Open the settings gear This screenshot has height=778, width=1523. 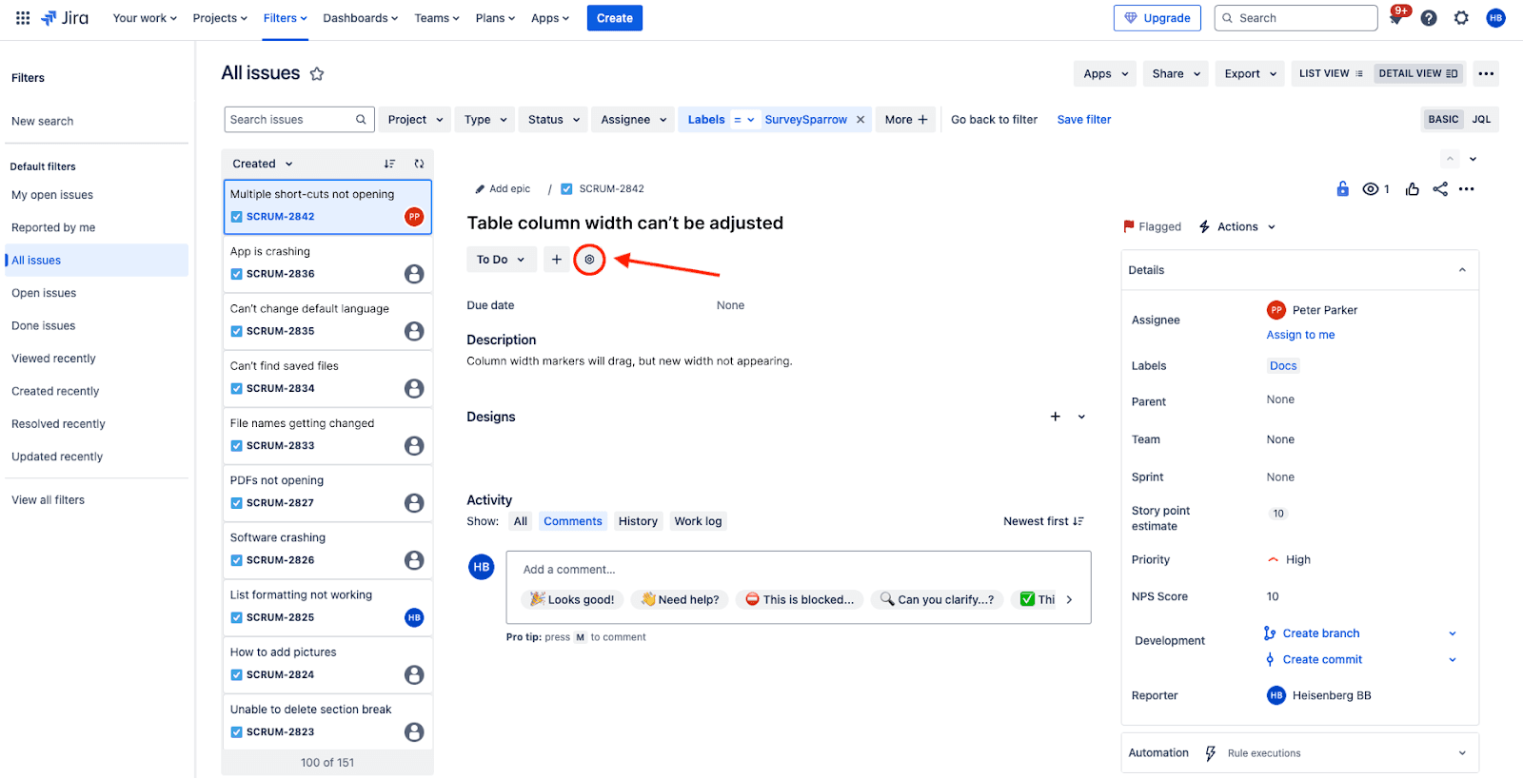[1461, 18]
